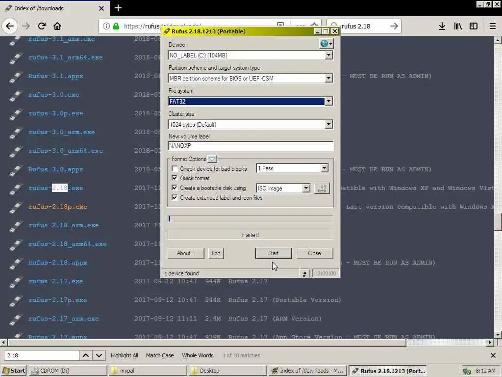Open a new browser tab
The height and width of the screenshot is (377, 502).
[118, 8]
